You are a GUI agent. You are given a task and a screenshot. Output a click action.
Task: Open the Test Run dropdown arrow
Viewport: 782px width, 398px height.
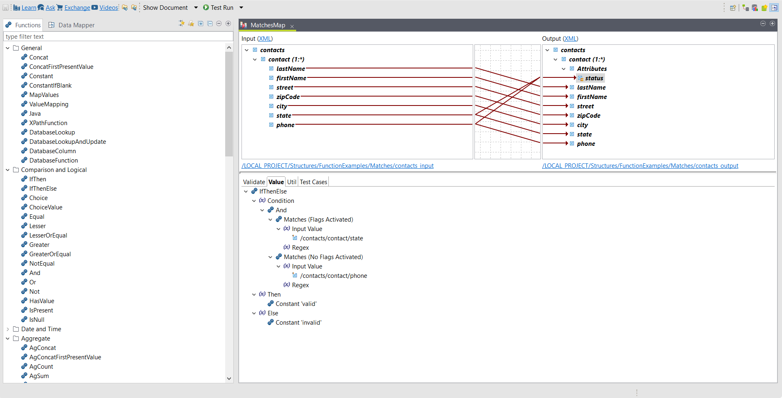241,8
